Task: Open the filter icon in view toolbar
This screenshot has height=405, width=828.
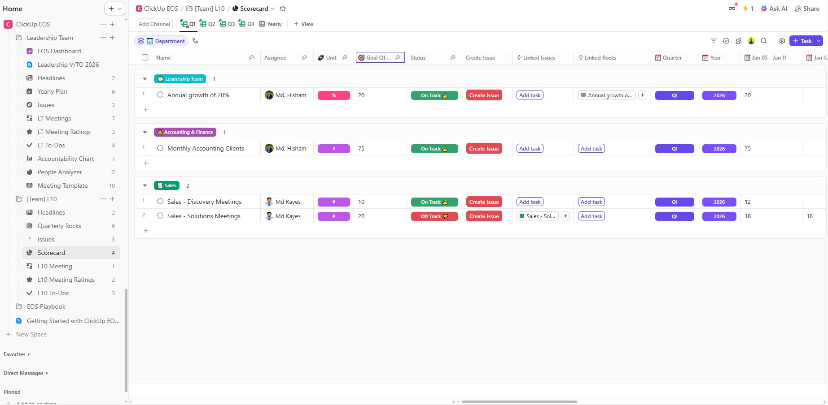Action: (713, 41)
